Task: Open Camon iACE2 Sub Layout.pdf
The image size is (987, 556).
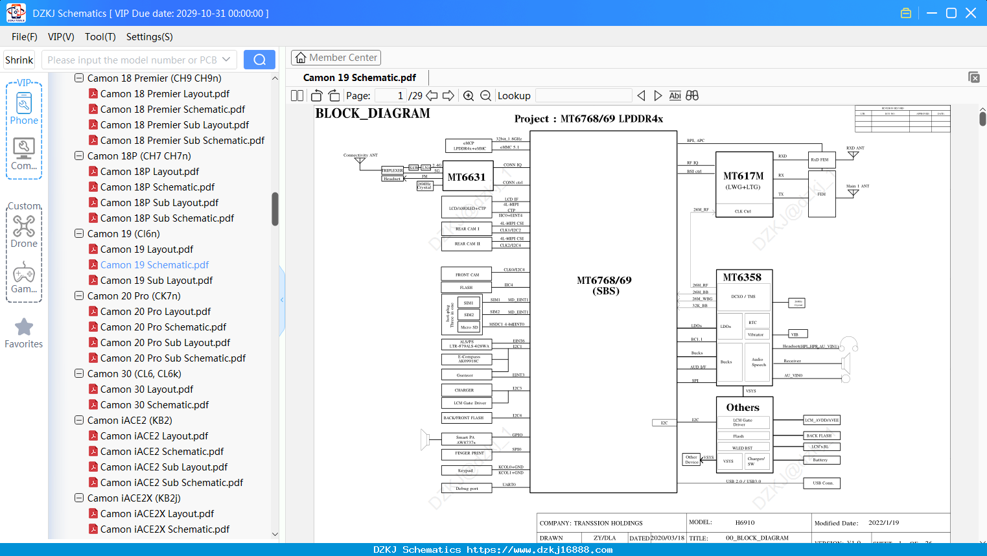Action: coord(164,467)
